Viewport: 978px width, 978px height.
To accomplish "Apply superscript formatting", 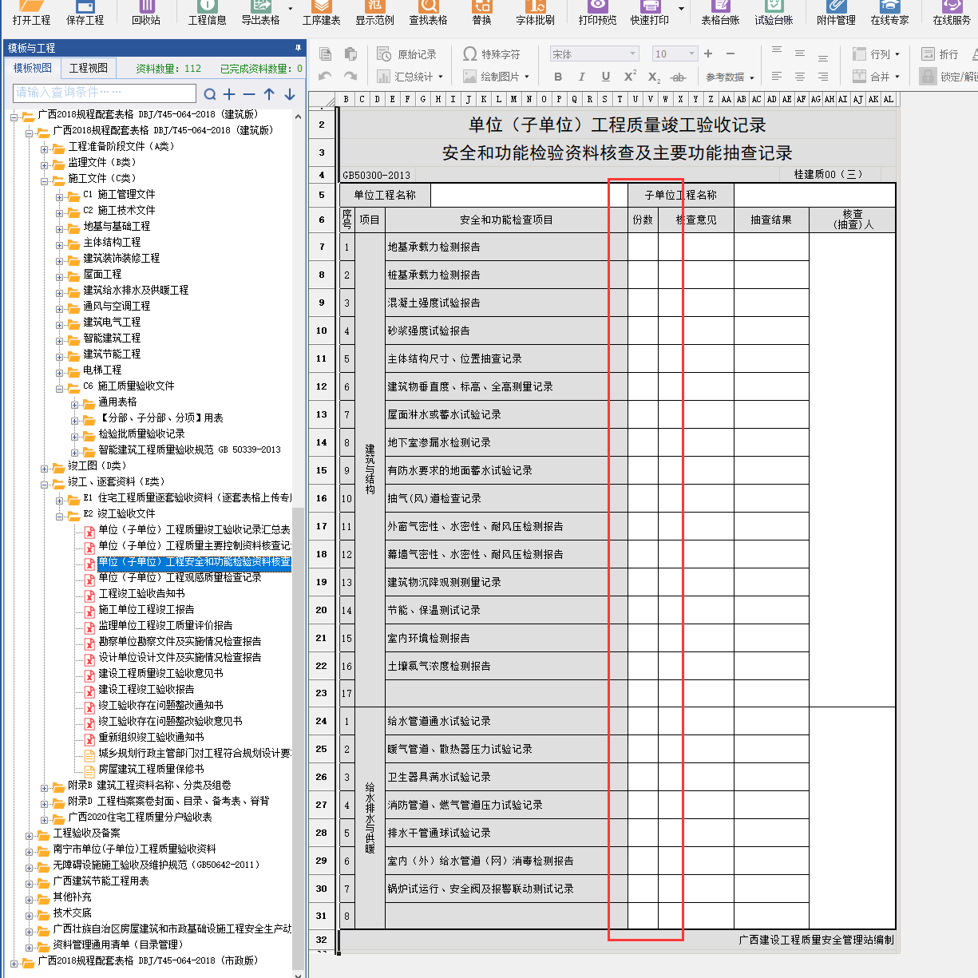I will click(630, 76).
